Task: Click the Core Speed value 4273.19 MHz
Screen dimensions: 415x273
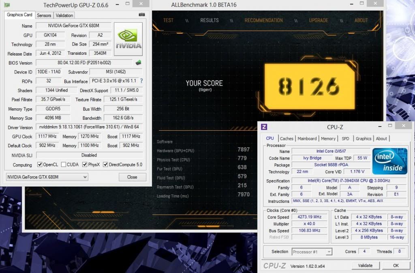Action: 309,217
